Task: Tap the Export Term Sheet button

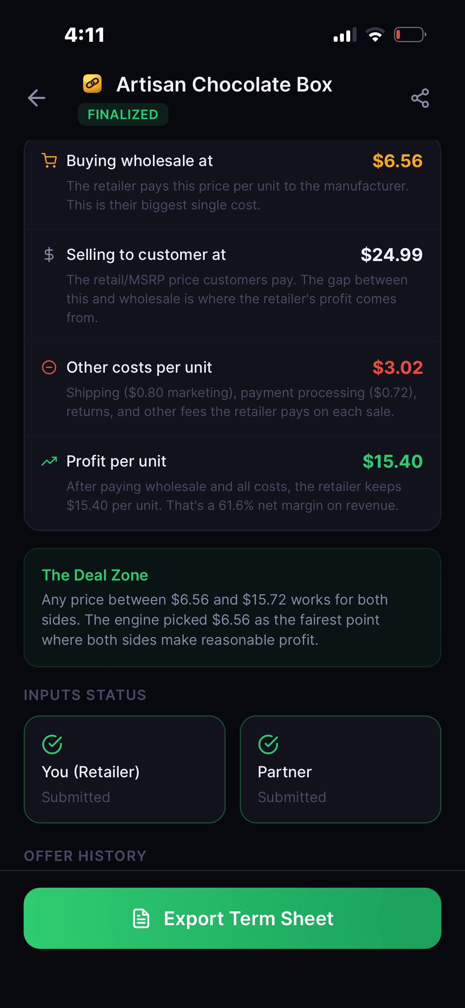Action: click(232, 918)
